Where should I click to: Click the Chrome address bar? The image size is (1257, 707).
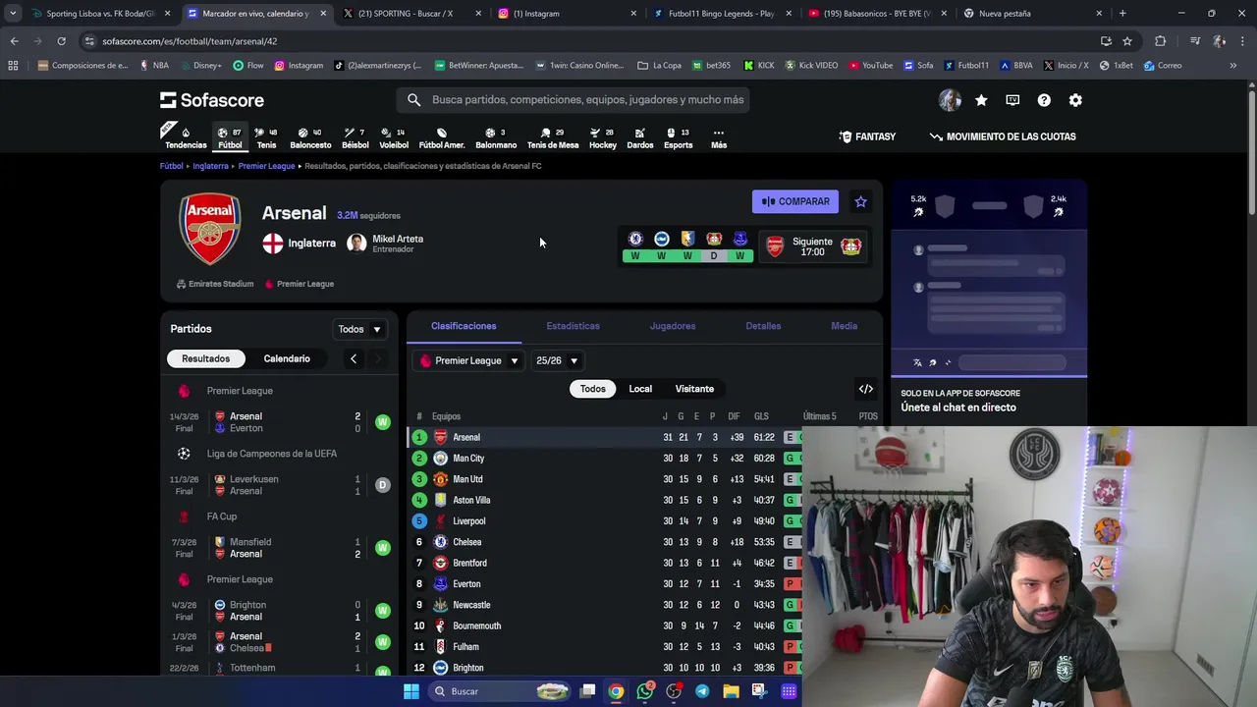589,41
